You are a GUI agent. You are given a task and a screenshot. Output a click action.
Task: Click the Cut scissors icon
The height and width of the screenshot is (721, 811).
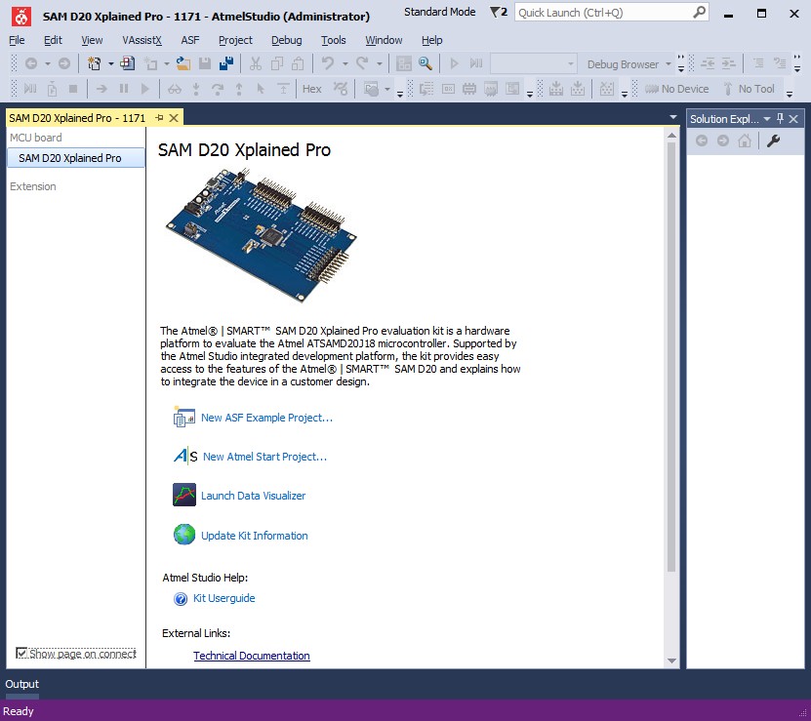255,63
